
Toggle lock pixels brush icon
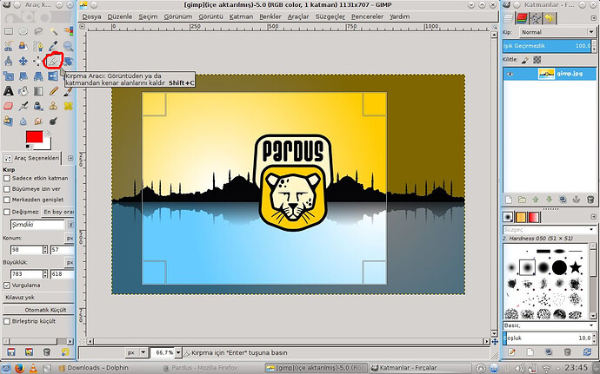[x=525, y=60]
